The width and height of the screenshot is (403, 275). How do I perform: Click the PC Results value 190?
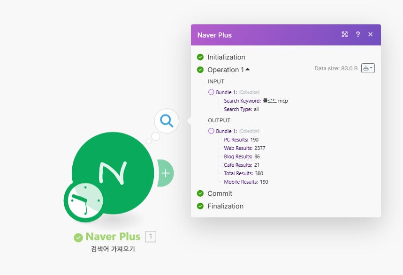(x=254, y=140)
